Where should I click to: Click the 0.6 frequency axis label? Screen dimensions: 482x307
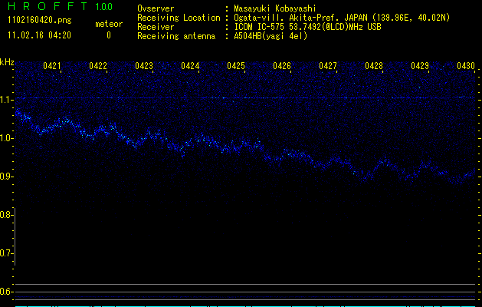(7, 292)
